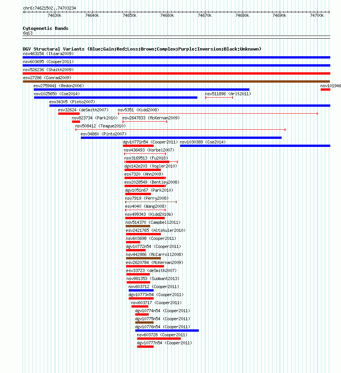Open esv7320 (Ahn2009) variant label

144,174
